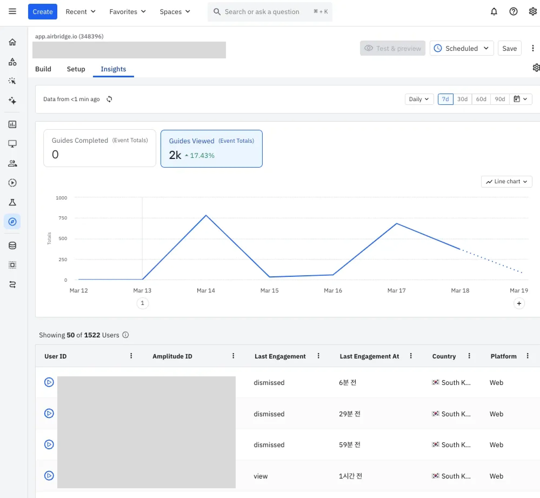The image size is (540, 498).
Task: Click the refresh data icon
Action: (x=109, y=99)
